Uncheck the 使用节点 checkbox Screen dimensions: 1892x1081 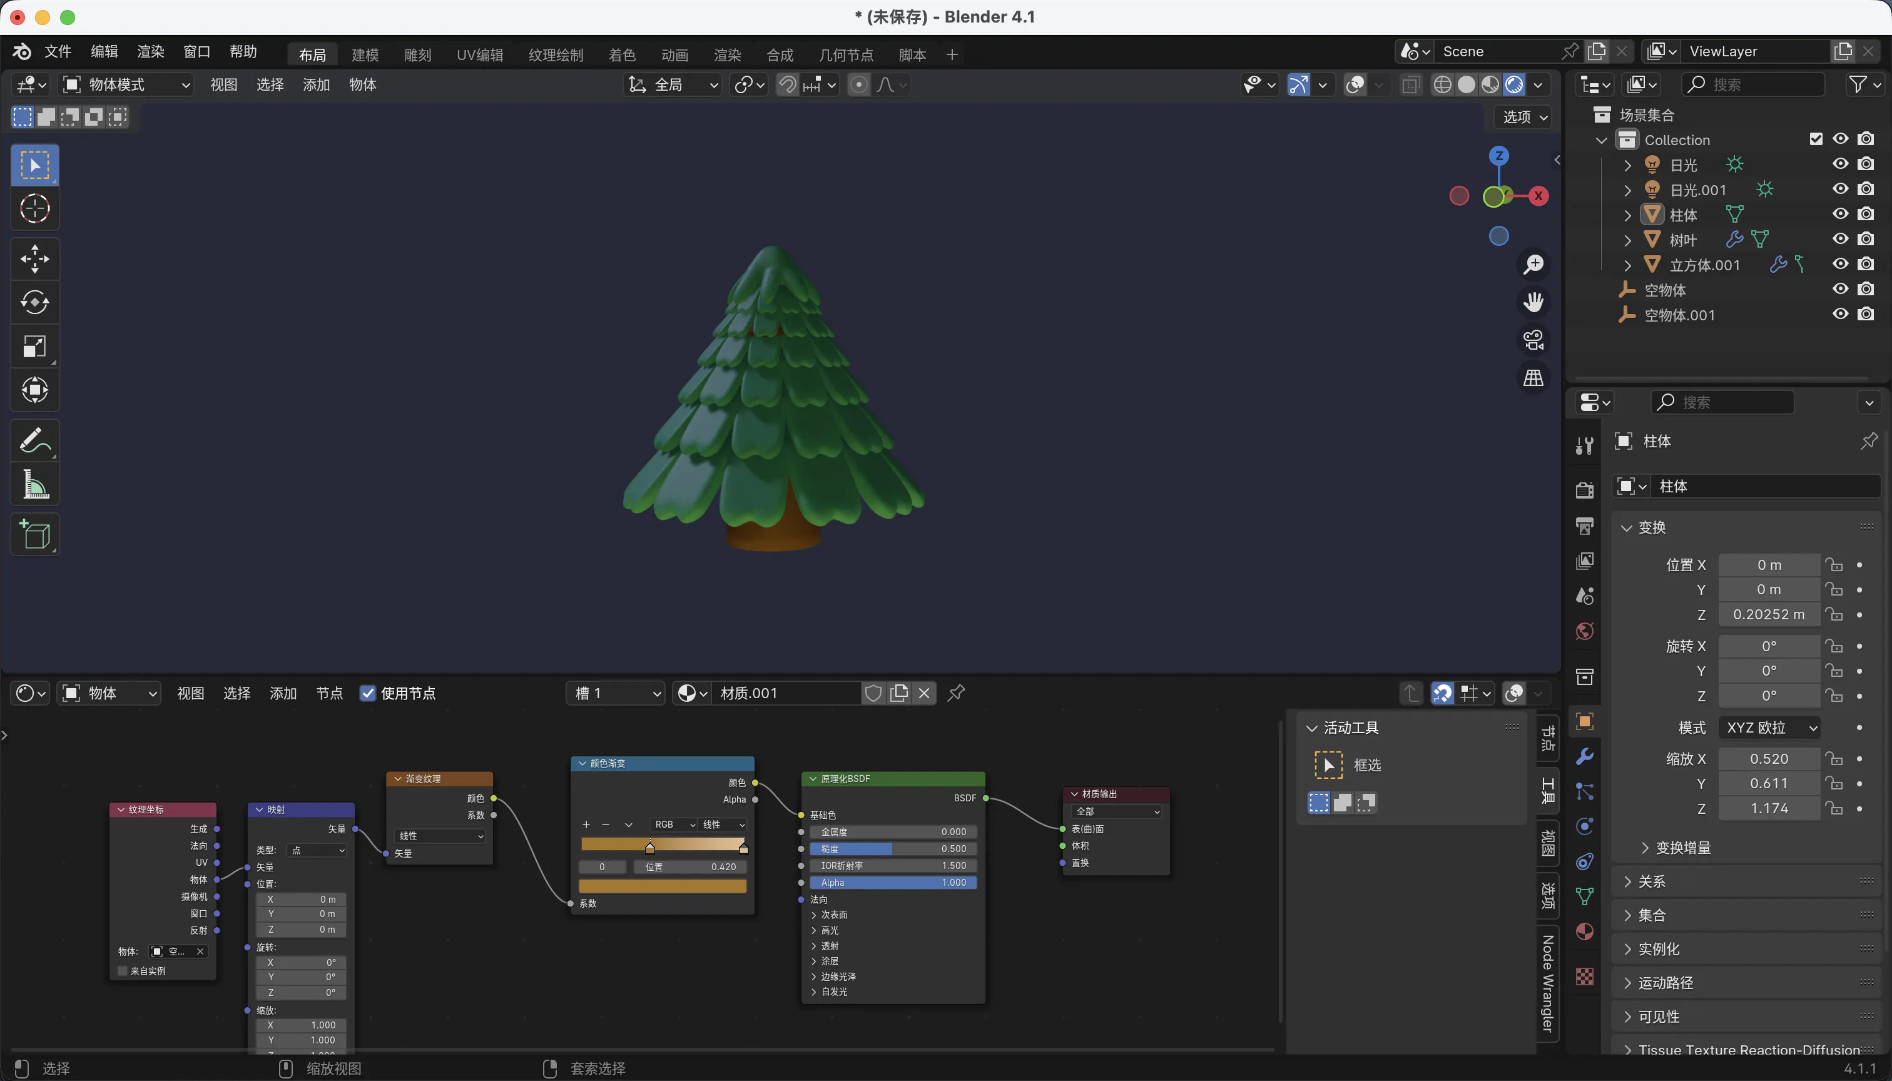pyautogui.click(x=367, y=693)
